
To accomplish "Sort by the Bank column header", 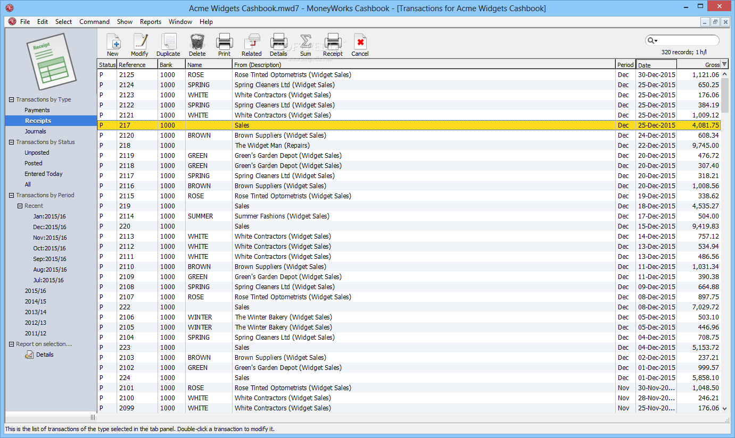I will (172, 64).
